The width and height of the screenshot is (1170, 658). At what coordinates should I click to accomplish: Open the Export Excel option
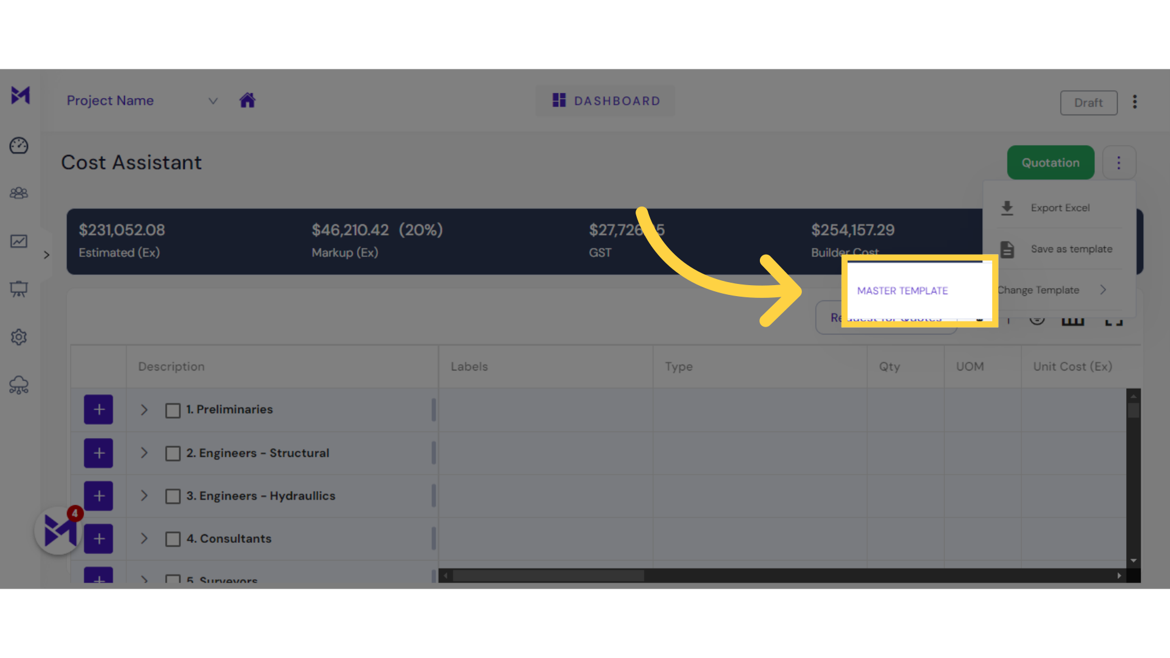click(1059, 207)
